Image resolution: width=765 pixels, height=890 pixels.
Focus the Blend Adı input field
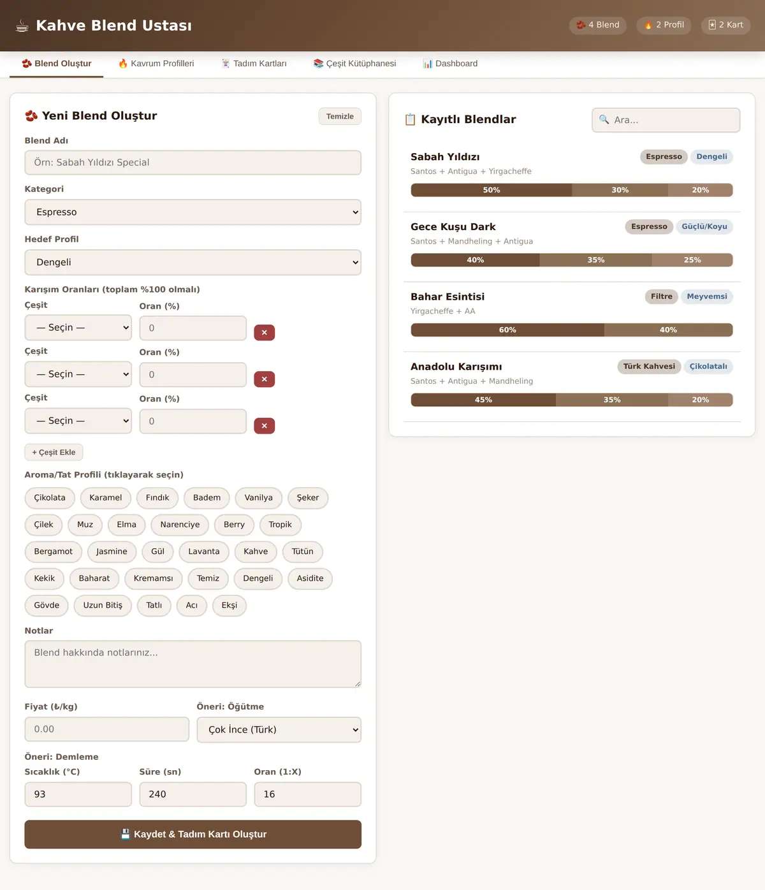(x=193, y=163)
